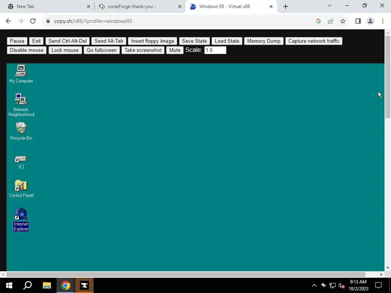Close the curseForge-thank-you tab
391x293 pixels.
[180, 6]
